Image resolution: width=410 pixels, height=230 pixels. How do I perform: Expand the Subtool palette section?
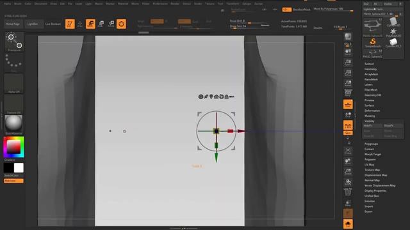point(369,64)
